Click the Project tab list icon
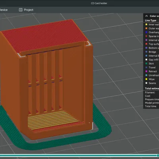This screenshot has width=159, height=159. pyautogui.click(x=21, y=10)
